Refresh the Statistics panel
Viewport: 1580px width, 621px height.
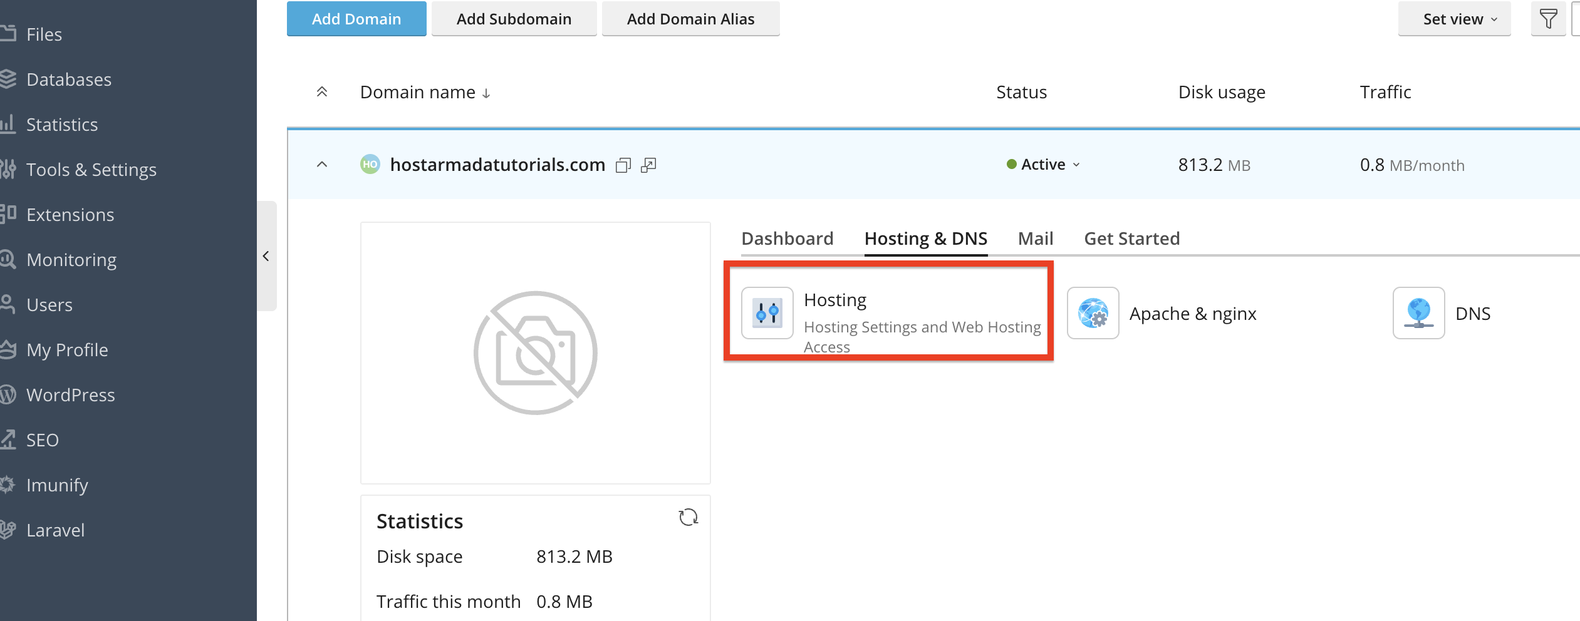(x=688, y=518)
